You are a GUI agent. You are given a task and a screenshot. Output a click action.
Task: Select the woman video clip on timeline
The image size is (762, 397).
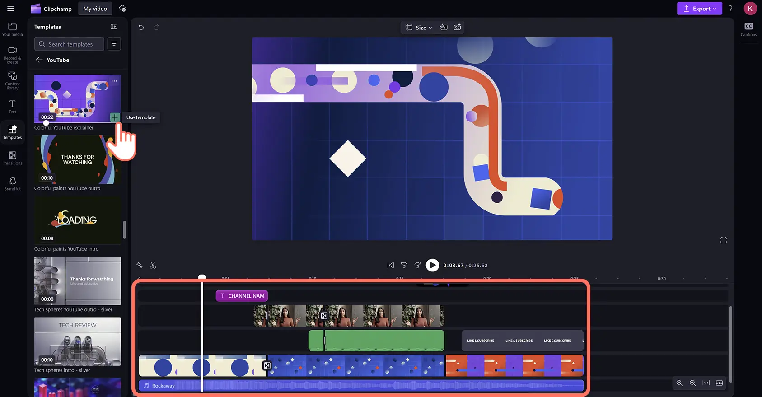point(349,316)
